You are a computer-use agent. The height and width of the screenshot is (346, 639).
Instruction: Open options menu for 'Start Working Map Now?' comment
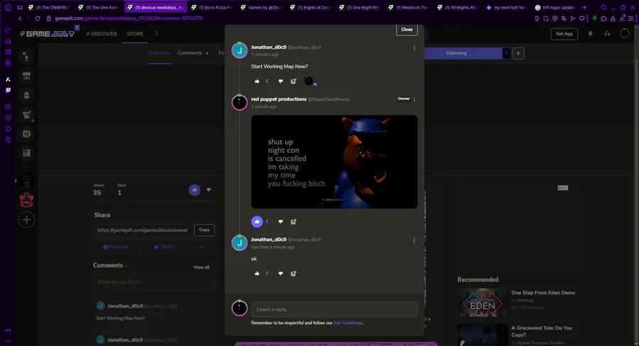pyautogui.click(x=415, y=48)
